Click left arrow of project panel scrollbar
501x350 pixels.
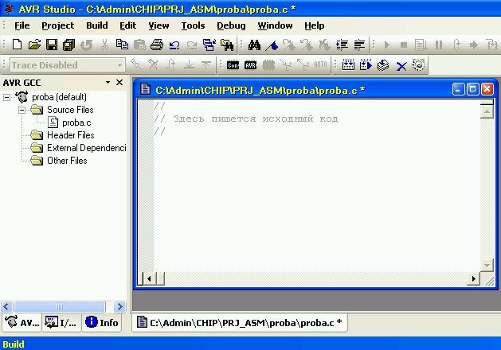click(x=6, y=306)
